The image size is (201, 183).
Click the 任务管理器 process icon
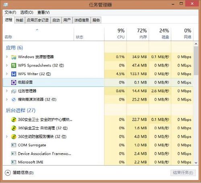pyautogui.click(x=14, y=91)
